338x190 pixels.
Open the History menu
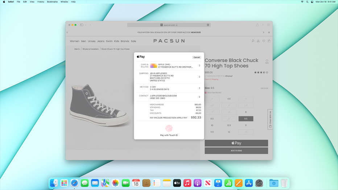(41, 2)
